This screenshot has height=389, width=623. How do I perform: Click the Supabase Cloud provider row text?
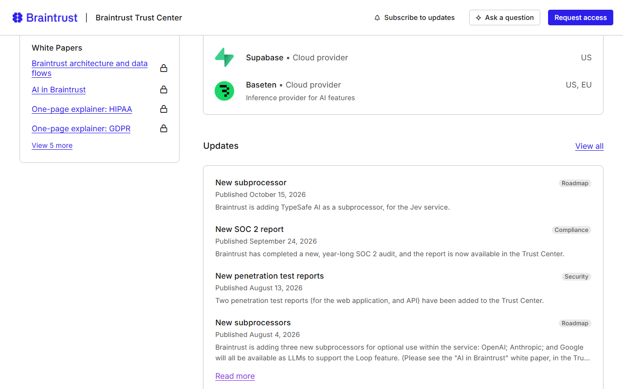tap(297, 57)
